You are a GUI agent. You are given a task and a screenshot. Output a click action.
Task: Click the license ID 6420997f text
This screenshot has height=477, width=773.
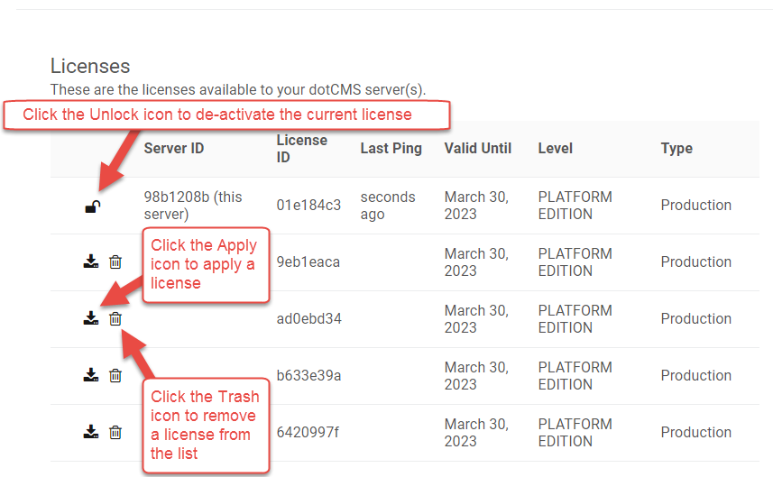[x=308, y=433]
